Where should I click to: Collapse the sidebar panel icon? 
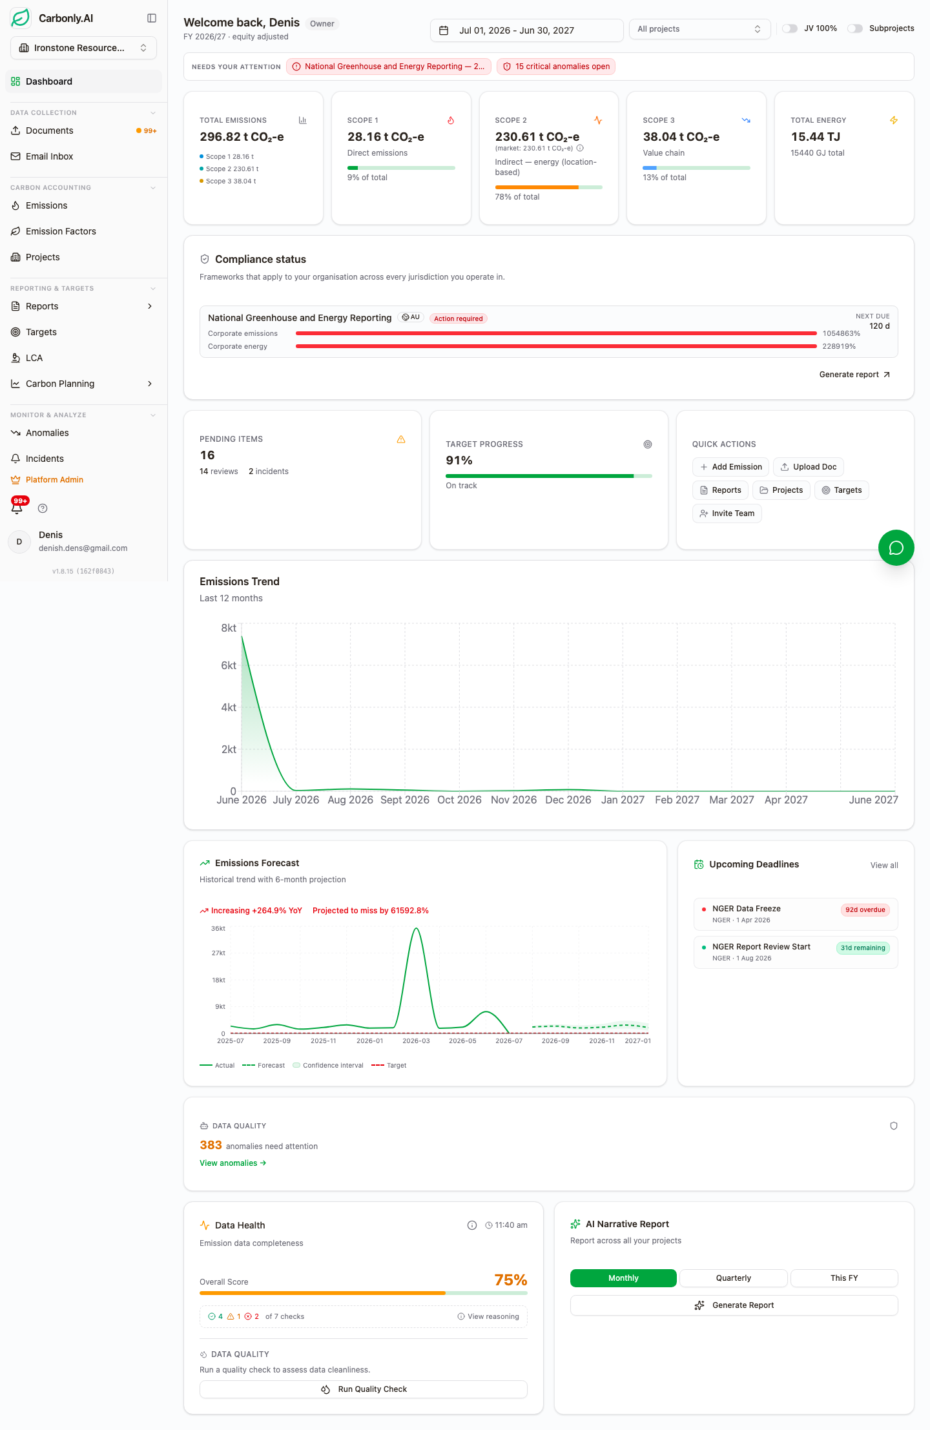pyautogui.click(x=152, y=18)
